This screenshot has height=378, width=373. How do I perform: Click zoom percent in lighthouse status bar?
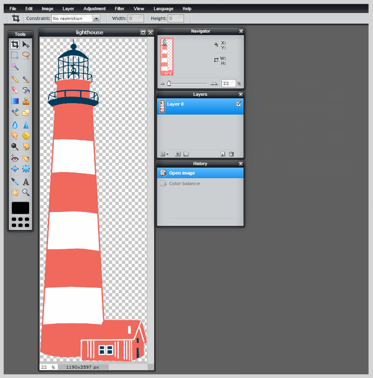click(48, 367)
